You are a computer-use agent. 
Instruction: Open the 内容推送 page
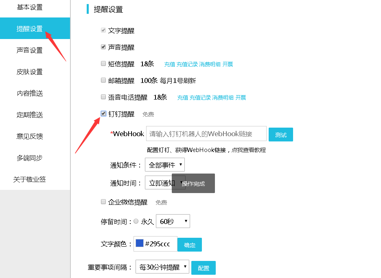point(30,93)
